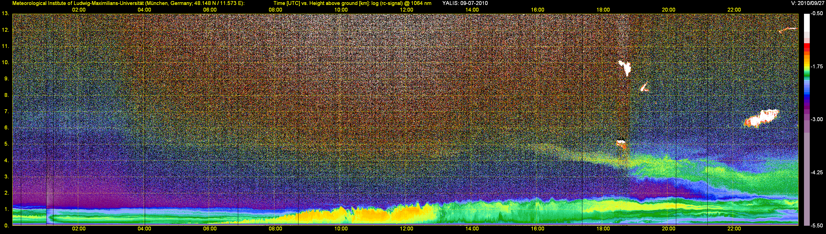Click the -3.00 color scale value
The height and width of the screenshot is (234, 826).
tap(817, 119)
